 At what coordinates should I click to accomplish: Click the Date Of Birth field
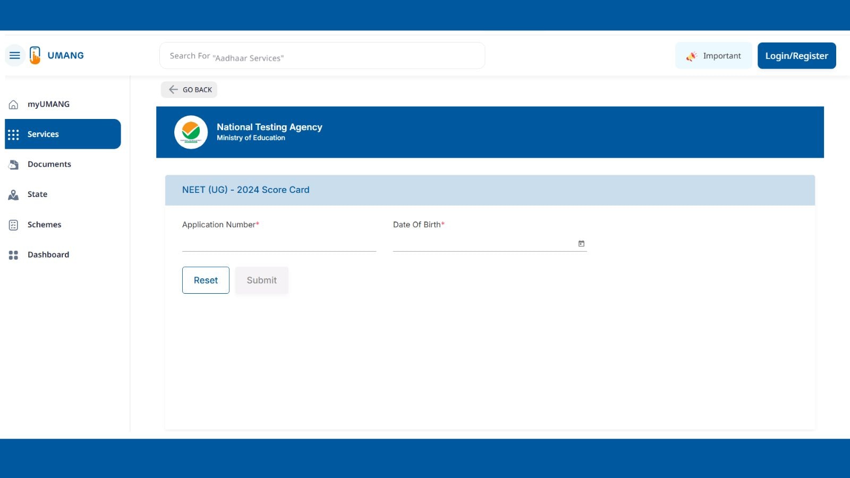(x=490, y=243)
